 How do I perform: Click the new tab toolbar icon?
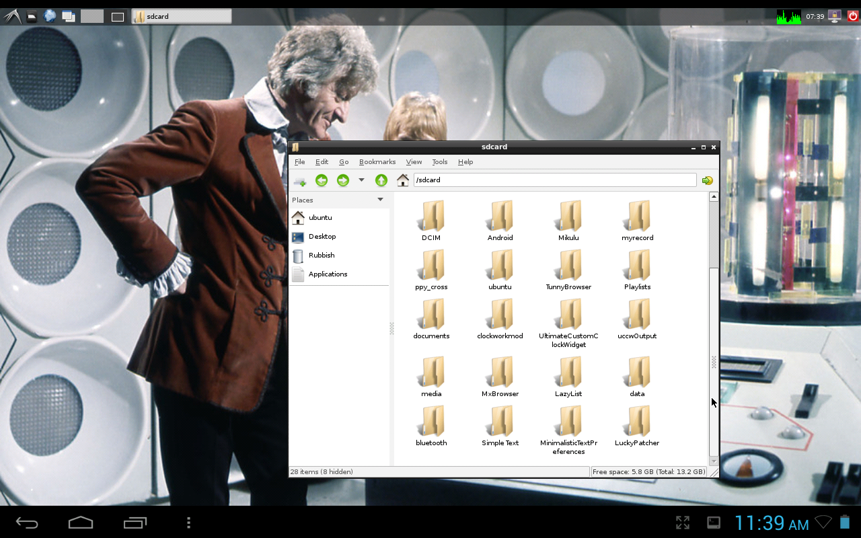(300, 180)
